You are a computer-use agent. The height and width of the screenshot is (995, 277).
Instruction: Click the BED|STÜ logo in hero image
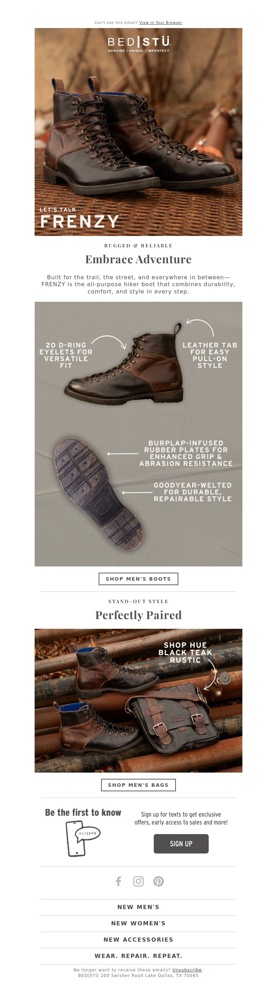pos(138,44)
